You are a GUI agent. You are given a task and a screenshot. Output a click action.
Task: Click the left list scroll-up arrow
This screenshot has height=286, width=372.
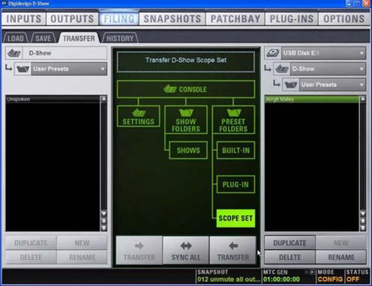[104, 98]
